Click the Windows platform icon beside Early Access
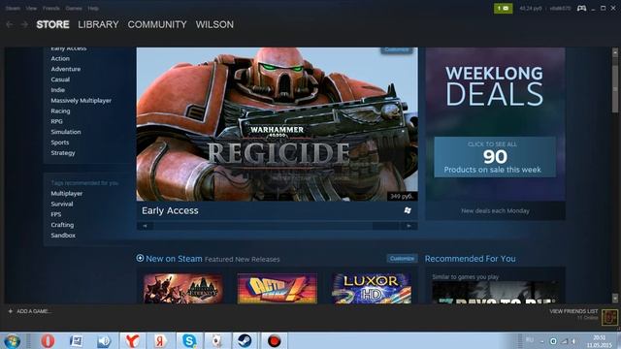This screenshot has width=621, height=349. tap(408, 210)
